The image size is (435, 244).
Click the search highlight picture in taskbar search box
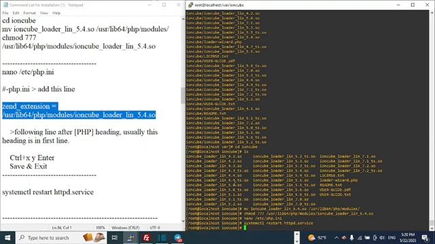click(x=94, y=237)
